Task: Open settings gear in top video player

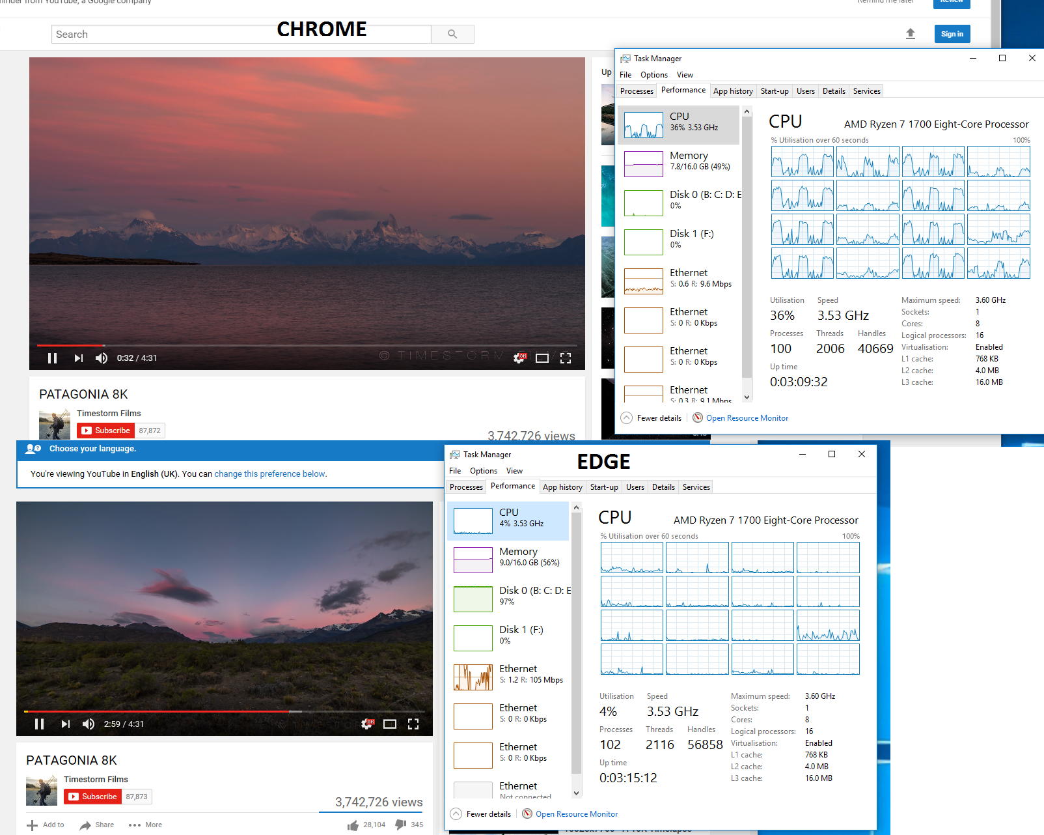Action: click(519, 358)
